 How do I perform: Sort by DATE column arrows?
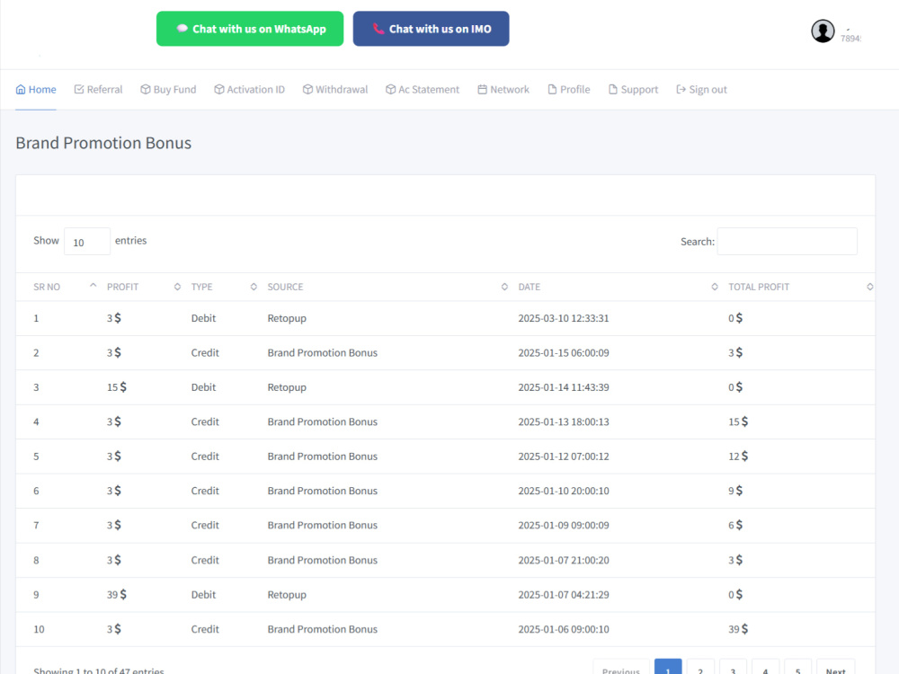715,287
